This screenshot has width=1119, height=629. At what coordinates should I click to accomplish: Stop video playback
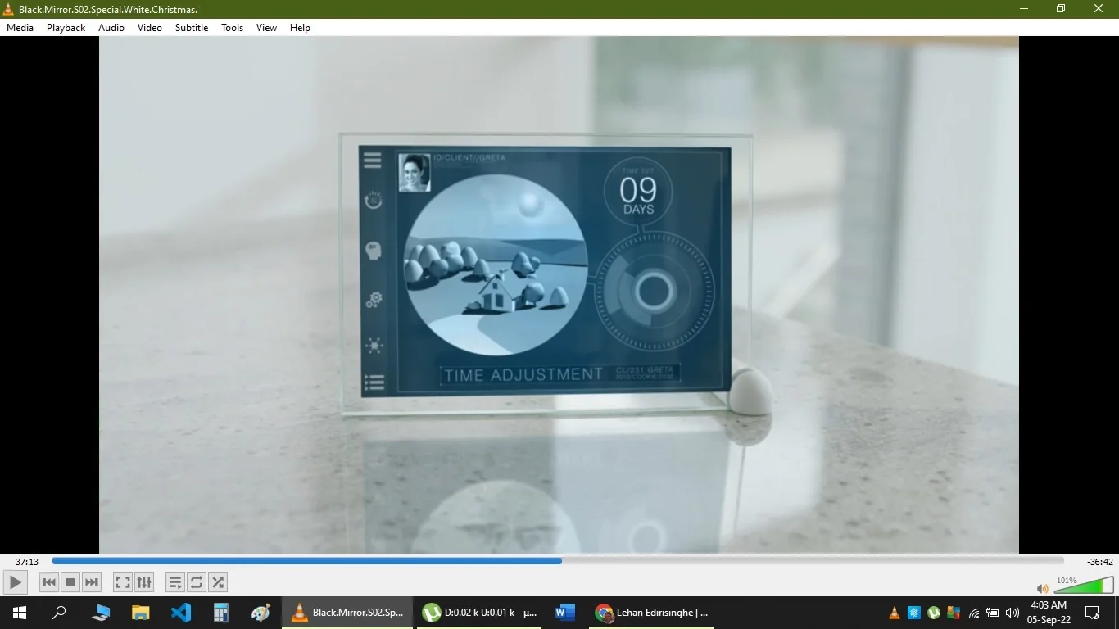click(x=70, y=582)
